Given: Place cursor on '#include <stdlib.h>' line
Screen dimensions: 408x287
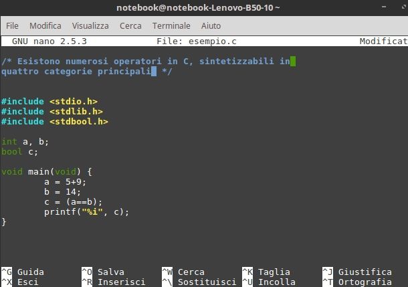Looking at the screenshot, I should tap(52, 112).
